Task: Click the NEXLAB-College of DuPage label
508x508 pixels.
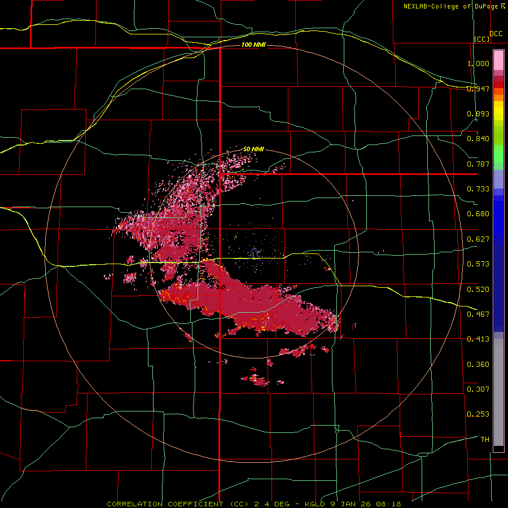Action: point(450,6)
